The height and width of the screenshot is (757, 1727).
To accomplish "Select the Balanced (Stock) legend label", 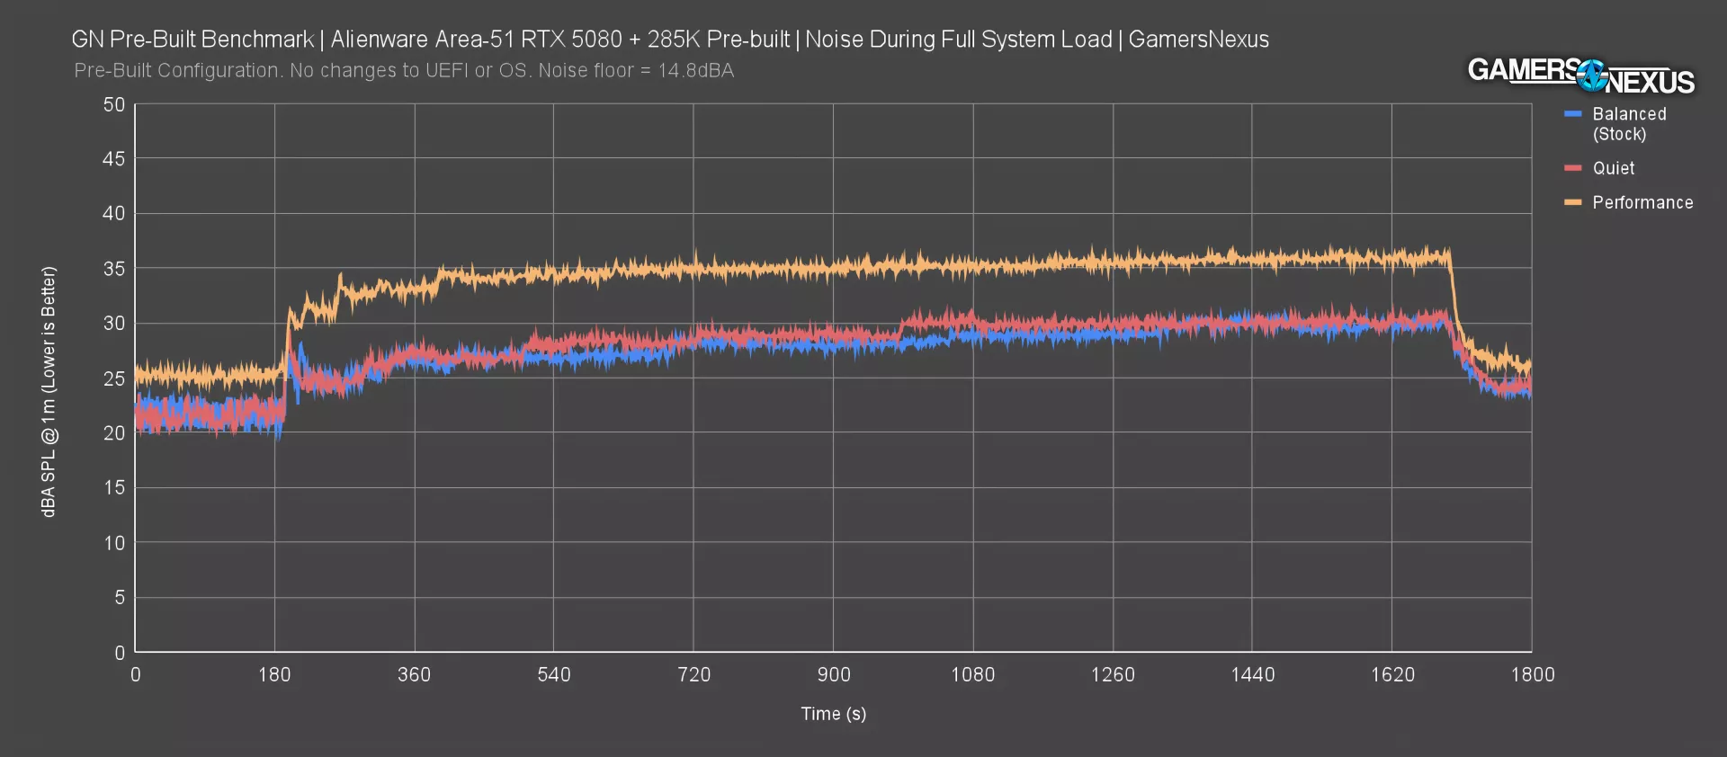I will coord(1628,124).
